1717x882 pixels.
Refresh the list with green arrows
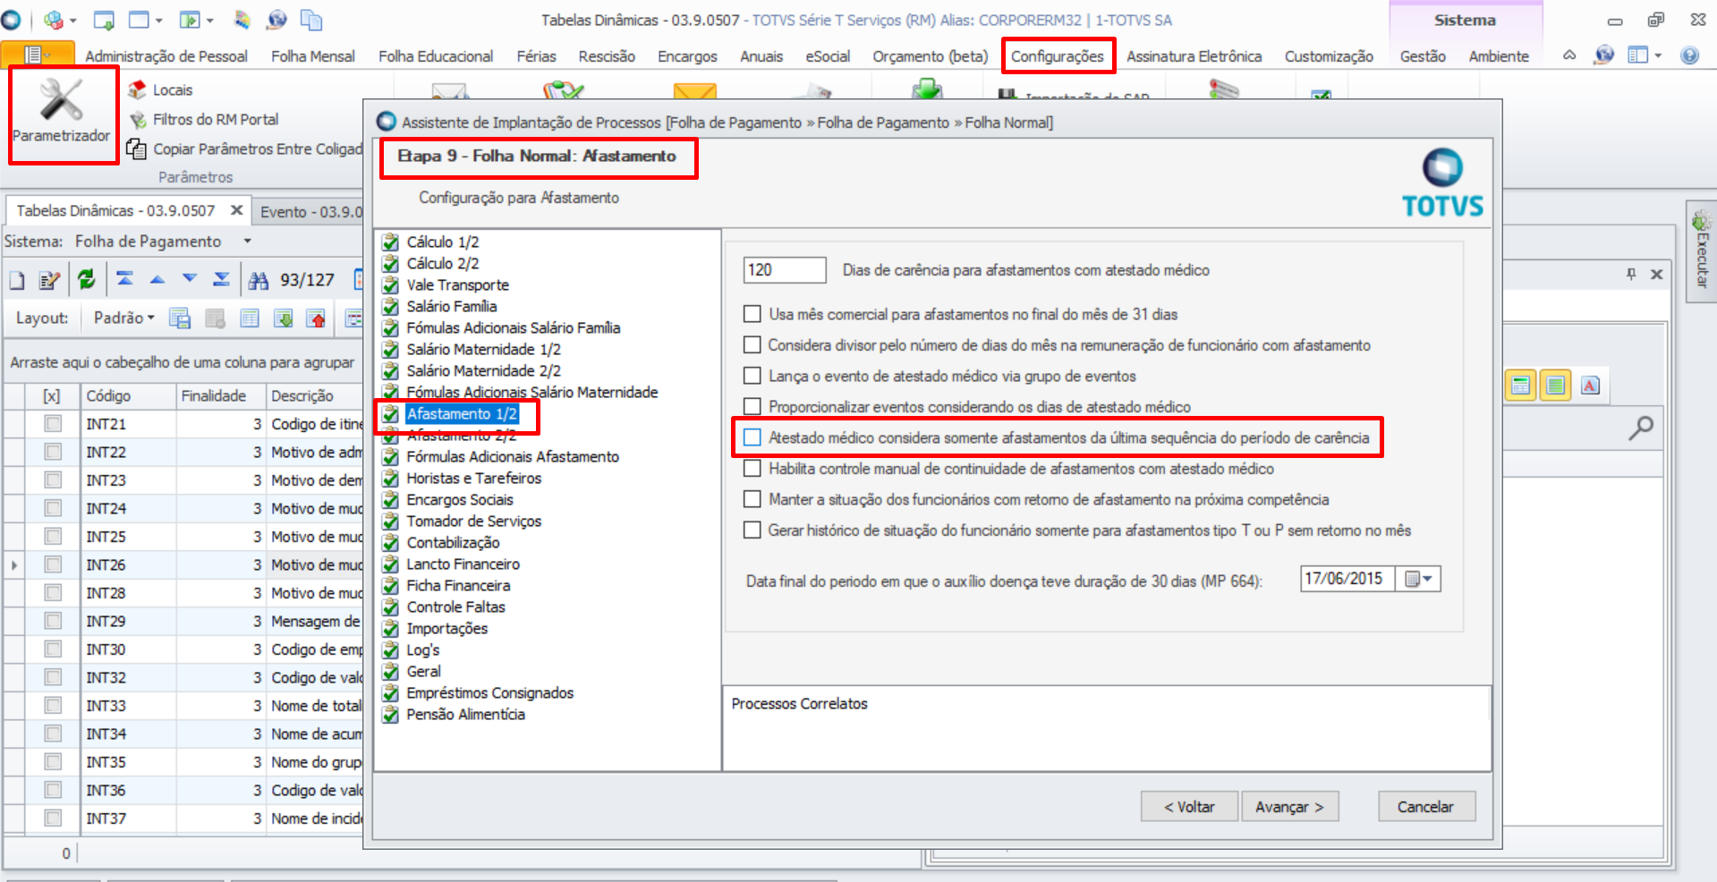(x=86, y=280)
